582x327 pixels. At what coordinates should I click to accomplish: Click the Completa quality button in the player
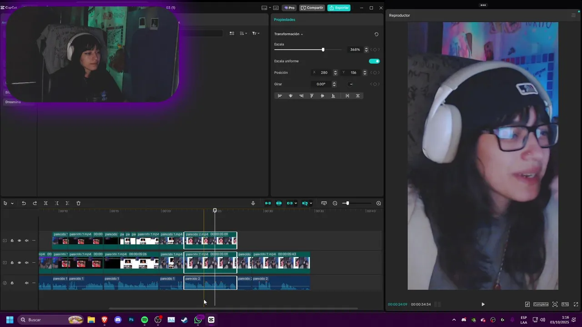[x=541, y=304]
